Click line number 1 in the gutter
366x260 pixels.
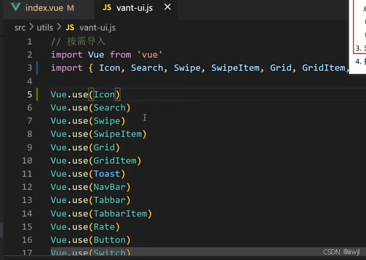tap(29, 42)
